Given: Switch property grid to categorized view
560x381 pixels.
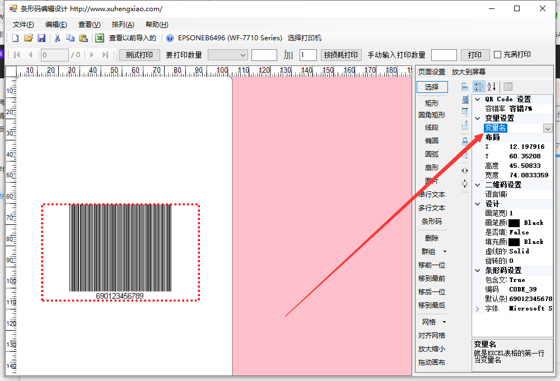Looking at the screenshot, I should (479, 87).
